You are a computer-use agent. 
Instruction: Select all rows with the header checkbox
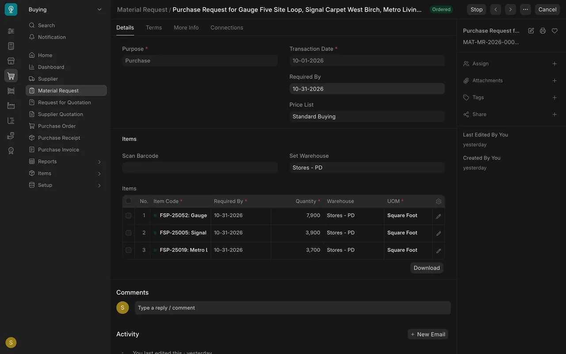[x=129, y=200]
